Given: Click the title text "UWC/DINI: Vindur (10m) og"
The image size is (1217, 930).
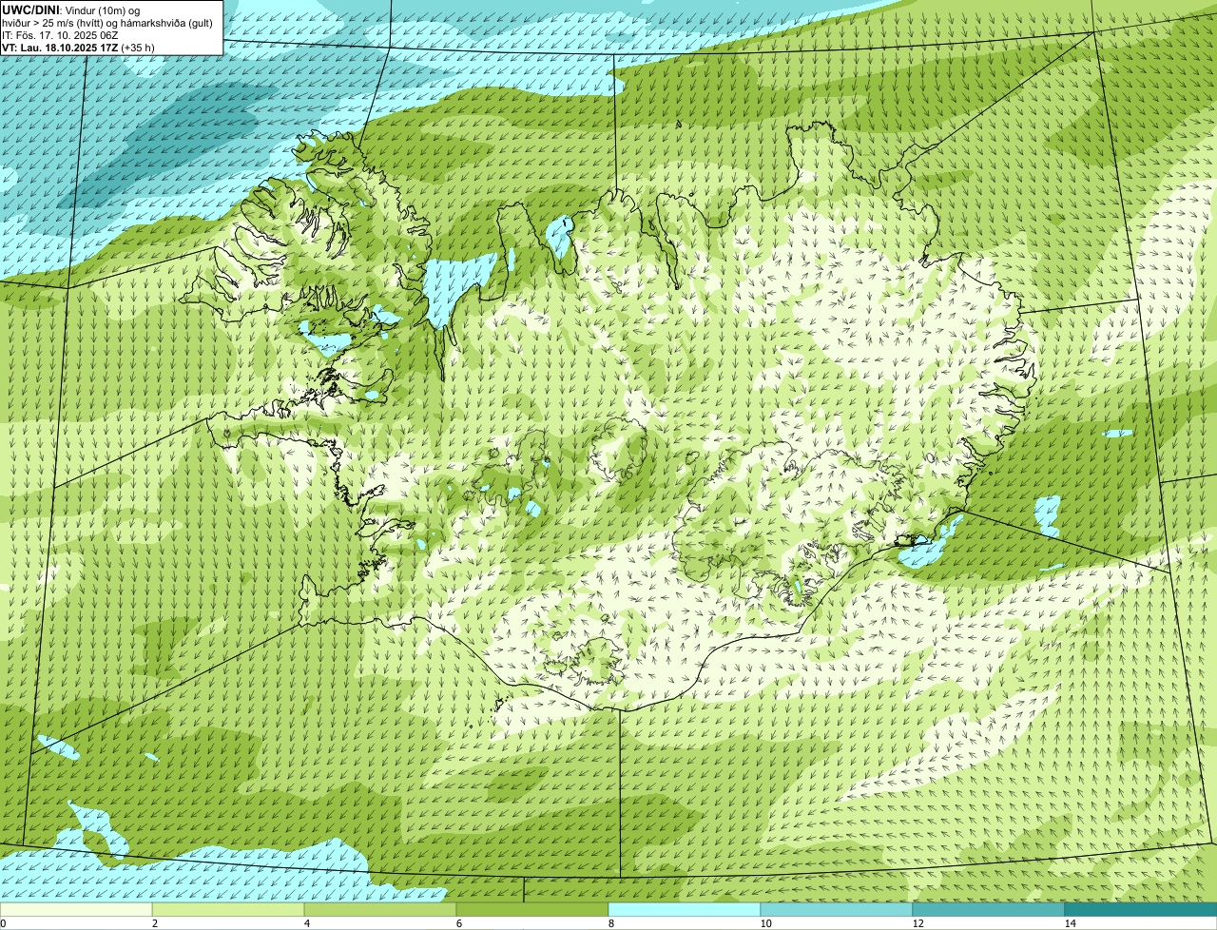Looking at the screenshot, I should [71, 10].
